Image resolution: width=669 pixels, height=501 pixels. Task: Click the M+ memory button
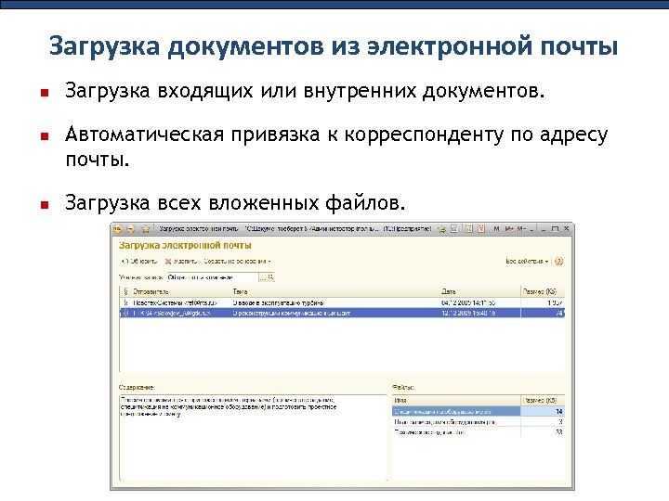click(x=509, y=229)
